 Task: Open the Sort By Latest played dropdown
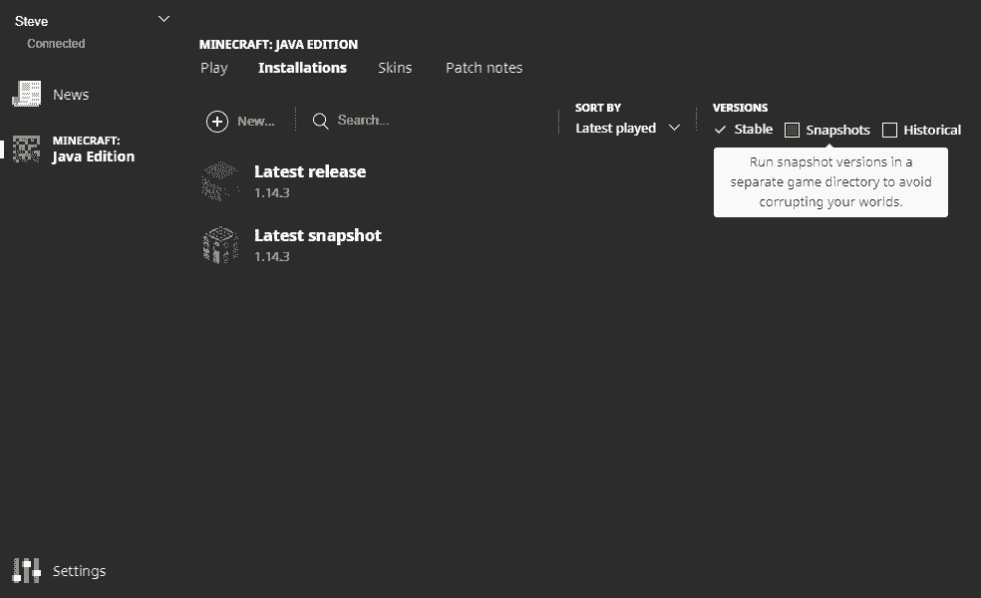[627, 128]
